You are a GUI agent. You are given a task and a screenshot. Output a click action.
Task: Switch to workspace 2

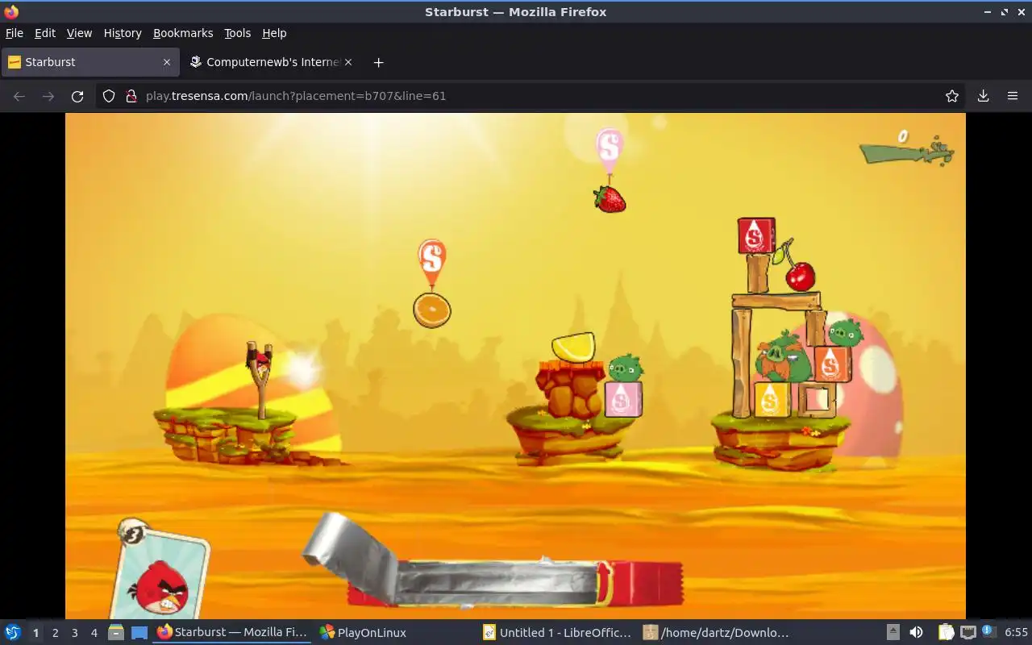55,633
